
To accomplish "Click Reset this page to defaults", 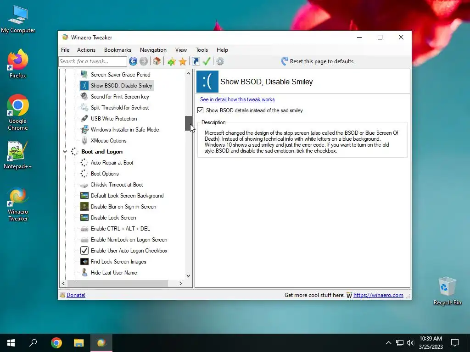I will 317,61.
